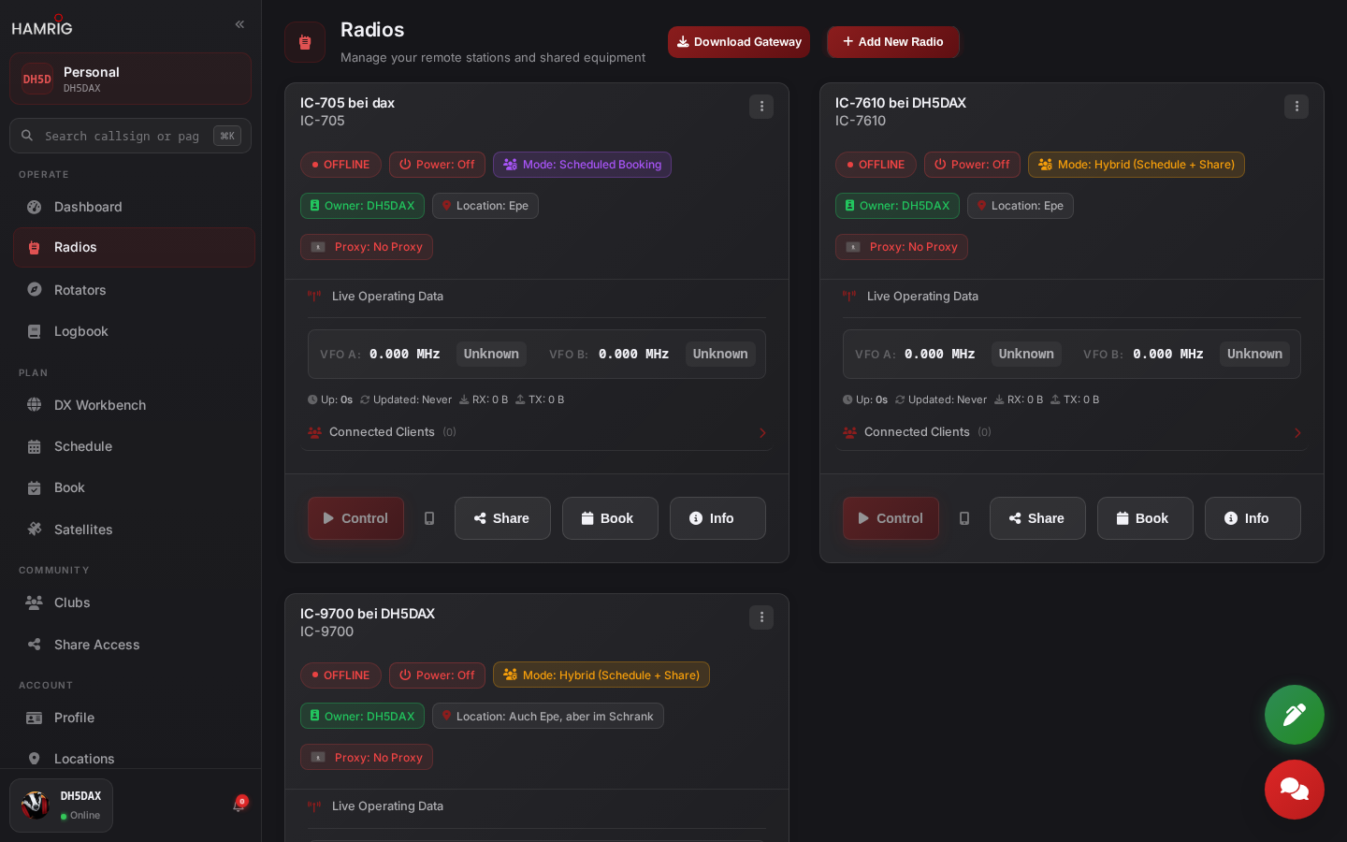Open notifications bell in sidebar footer
The height and width of the screenshot is (842, 1347).
239,805
